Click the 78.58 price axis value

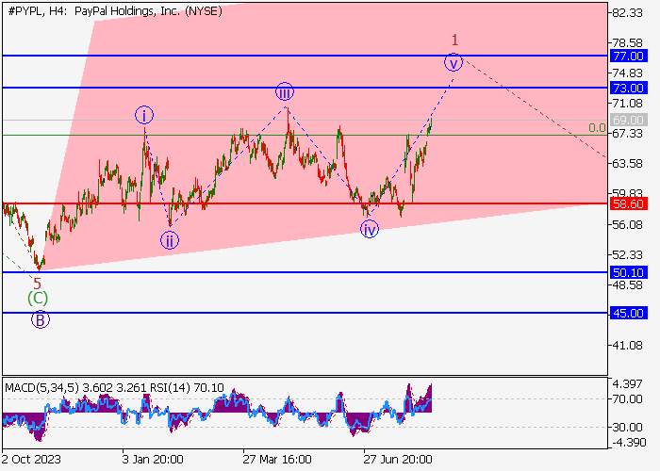coord(627,43)
